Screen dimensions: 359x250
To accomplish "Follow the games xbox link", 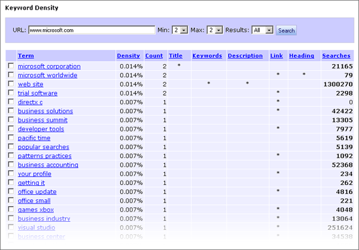I will point(36,210).
